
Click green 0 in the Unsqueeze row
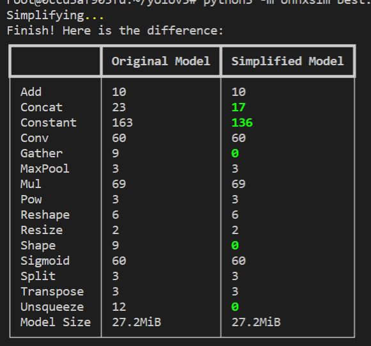pyautogui.click(x=235, y=306)
